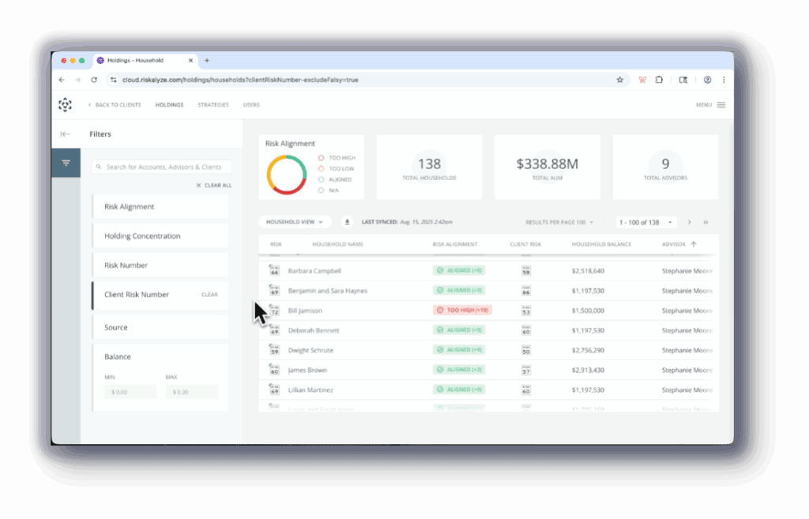Click the Riskalyze logo icon
This screenshot has height=519, width=809.
tap(65, 105)
